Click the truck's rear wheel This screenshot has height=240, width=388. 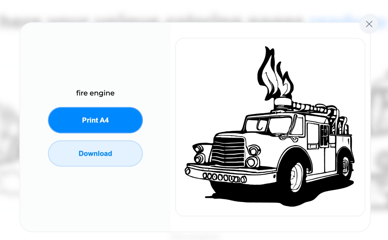pyautogui.click(x=345, y=167)
